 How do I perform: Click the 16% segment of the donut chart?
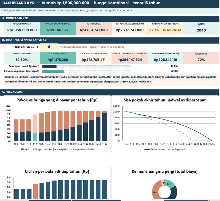coord(169,184)
